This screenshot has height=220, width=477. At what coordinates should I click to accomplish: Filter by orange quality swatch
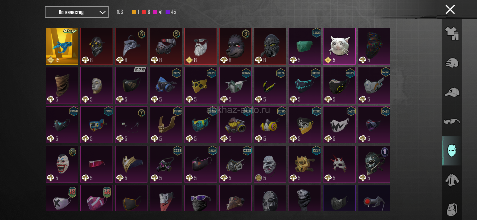point(134,12)
